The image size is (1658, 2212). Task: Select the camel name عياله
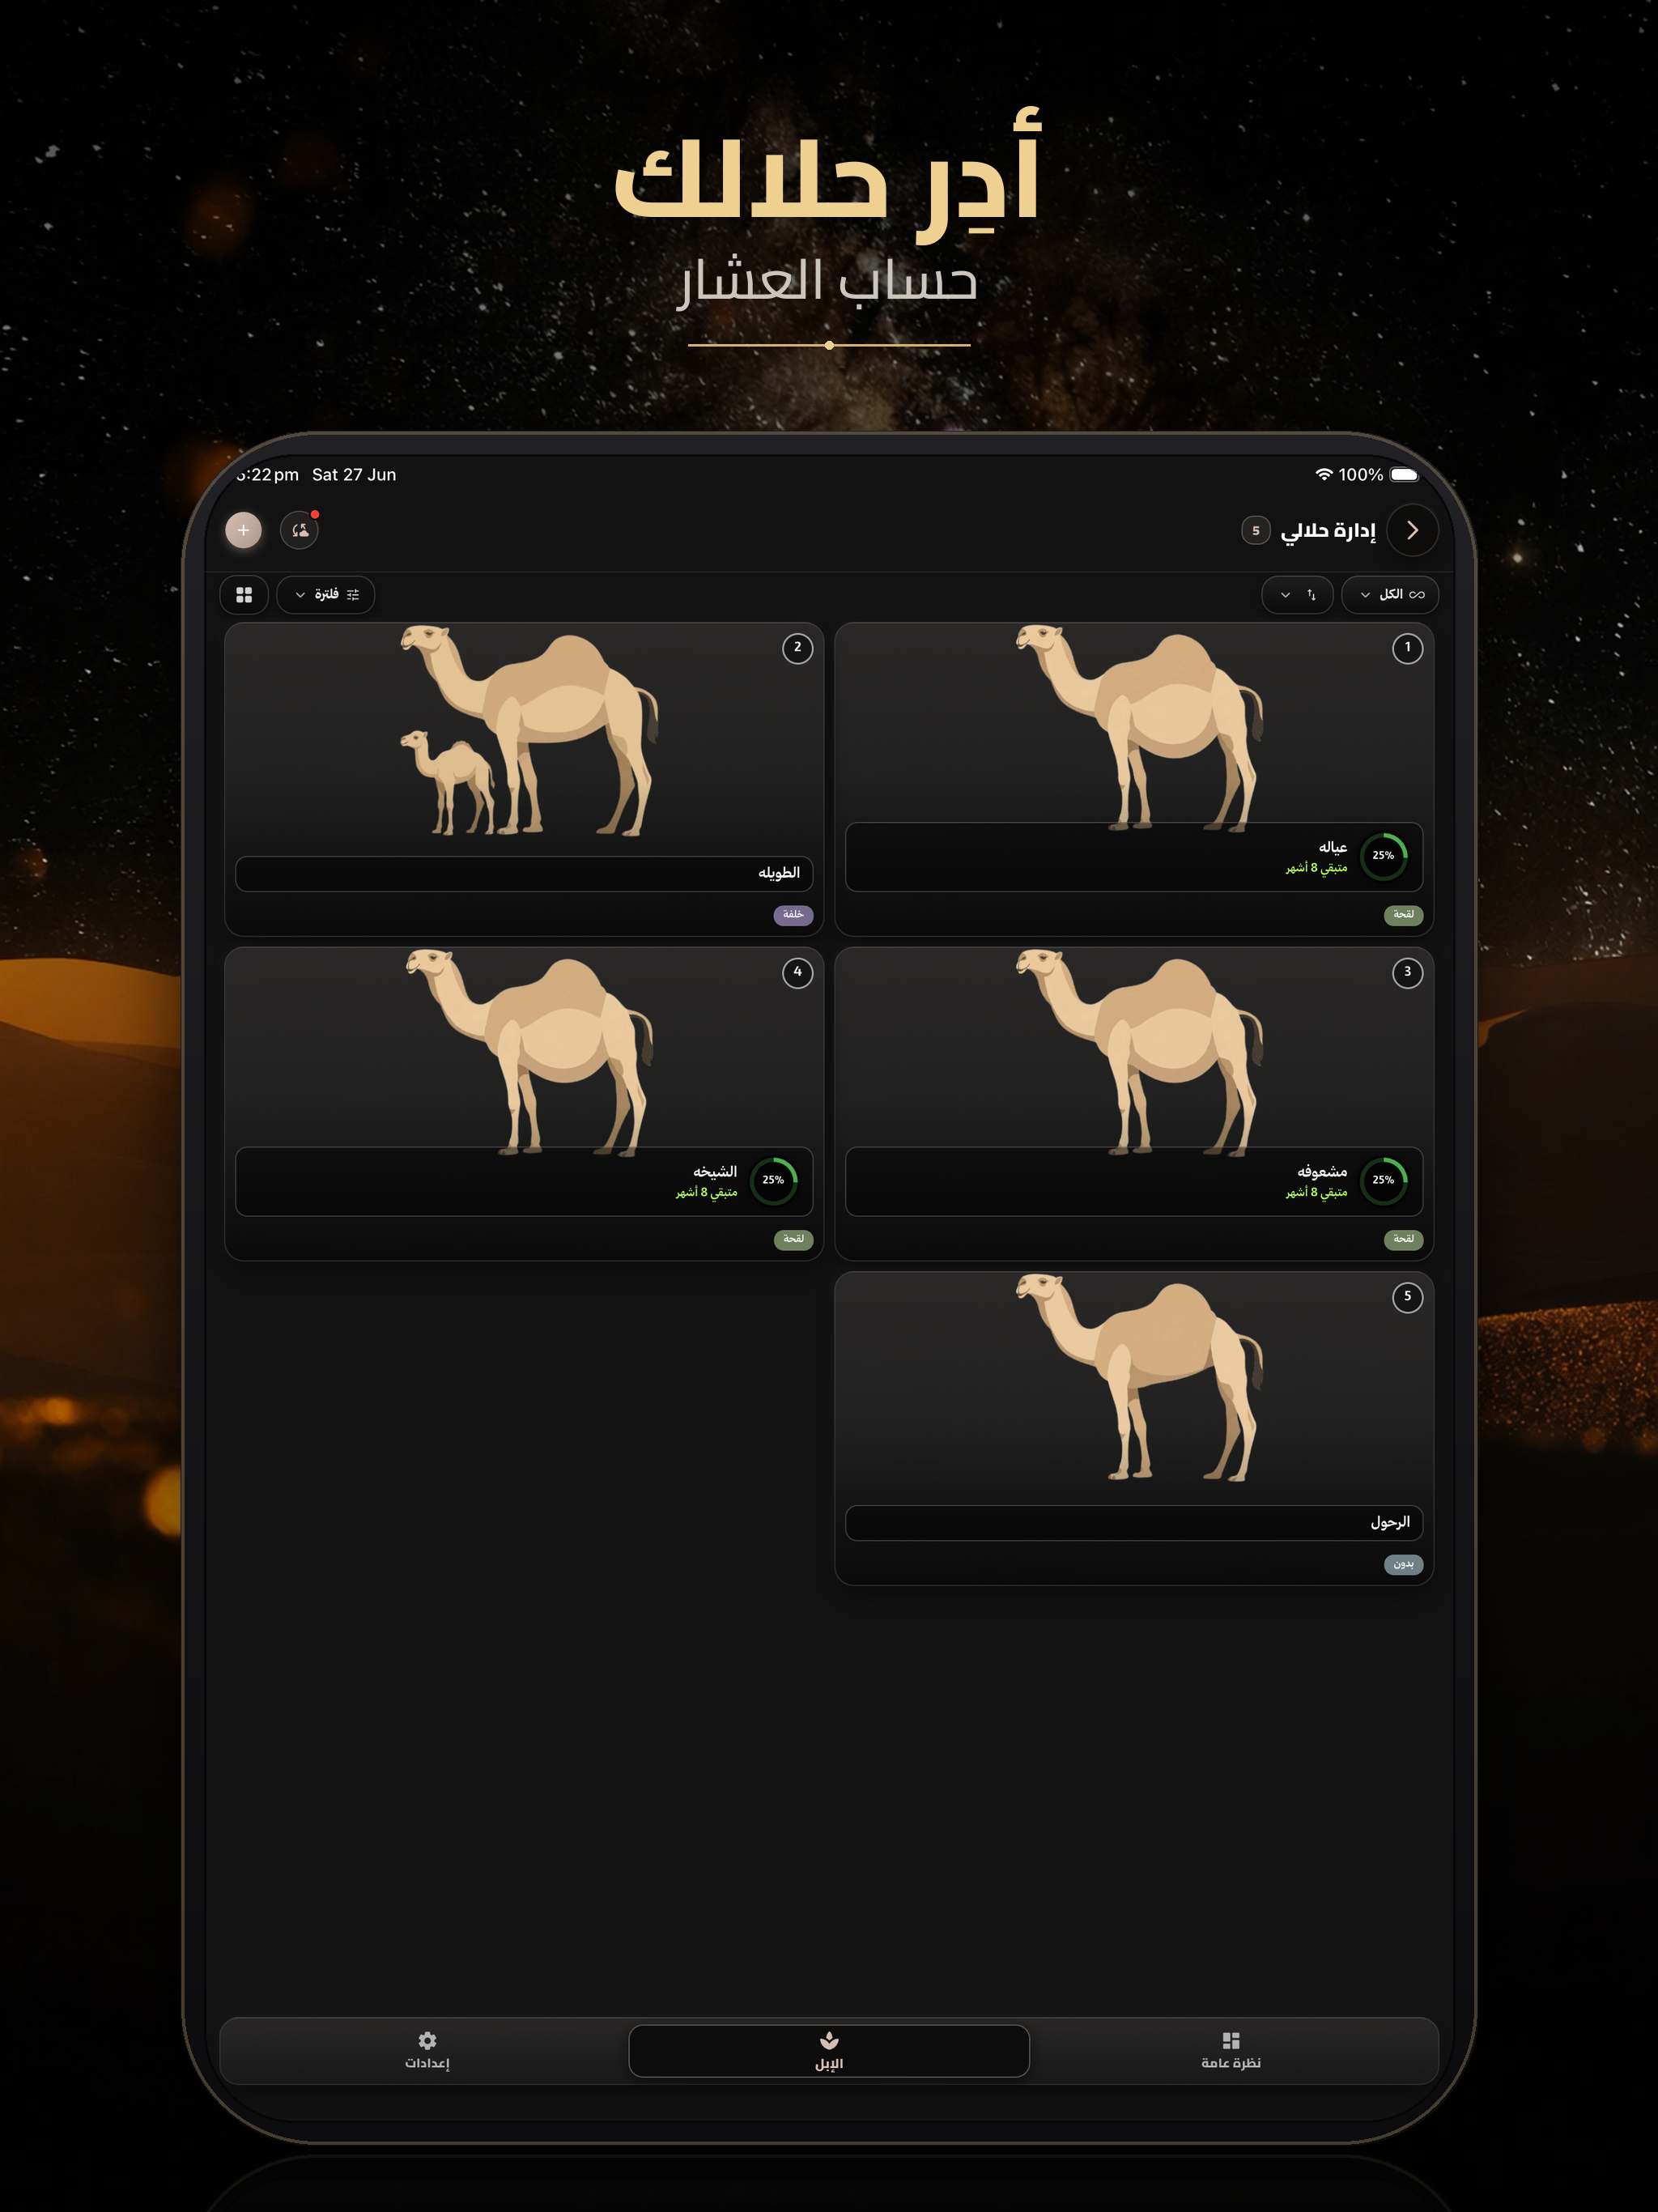point(1333,847)
